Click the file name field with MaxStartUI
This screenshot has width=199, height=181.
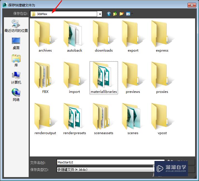[x=110, y=162]
